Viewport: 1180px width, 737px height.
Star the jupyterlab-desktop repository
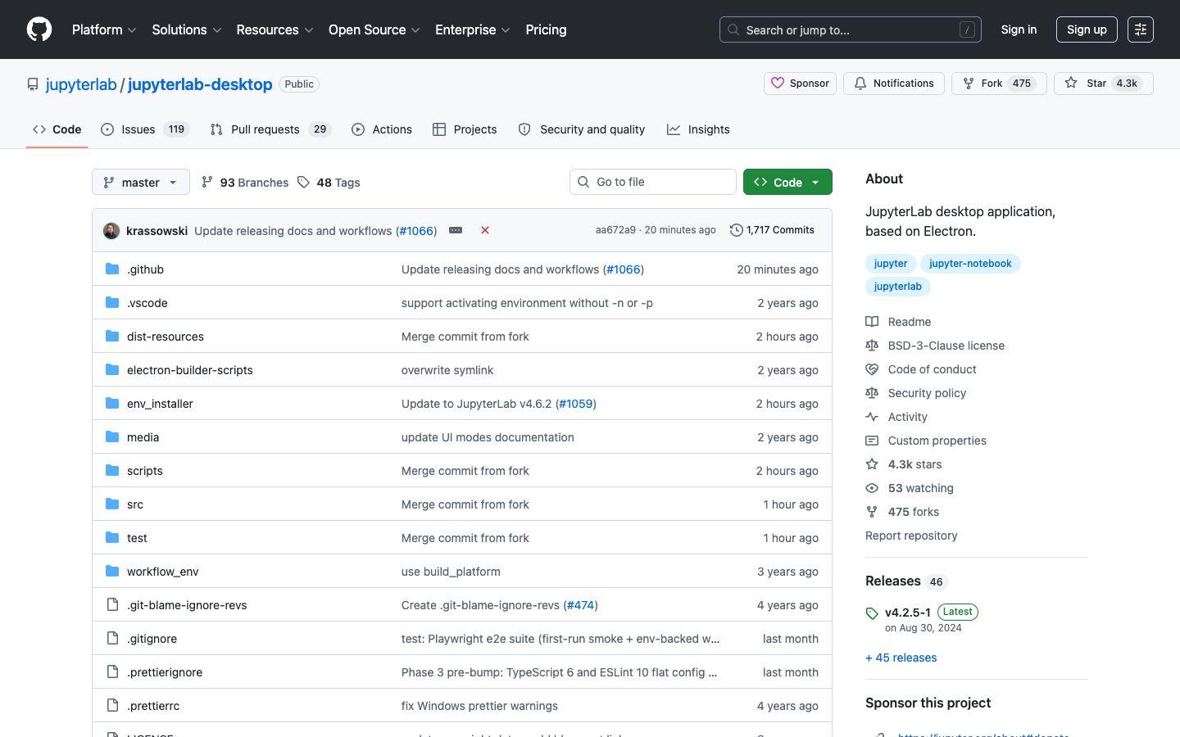(1103, 84)
